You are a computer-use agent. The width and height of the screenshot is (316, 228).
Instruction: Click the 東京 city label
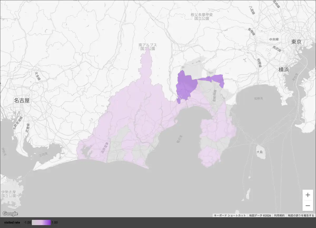[x=296, y=42]
